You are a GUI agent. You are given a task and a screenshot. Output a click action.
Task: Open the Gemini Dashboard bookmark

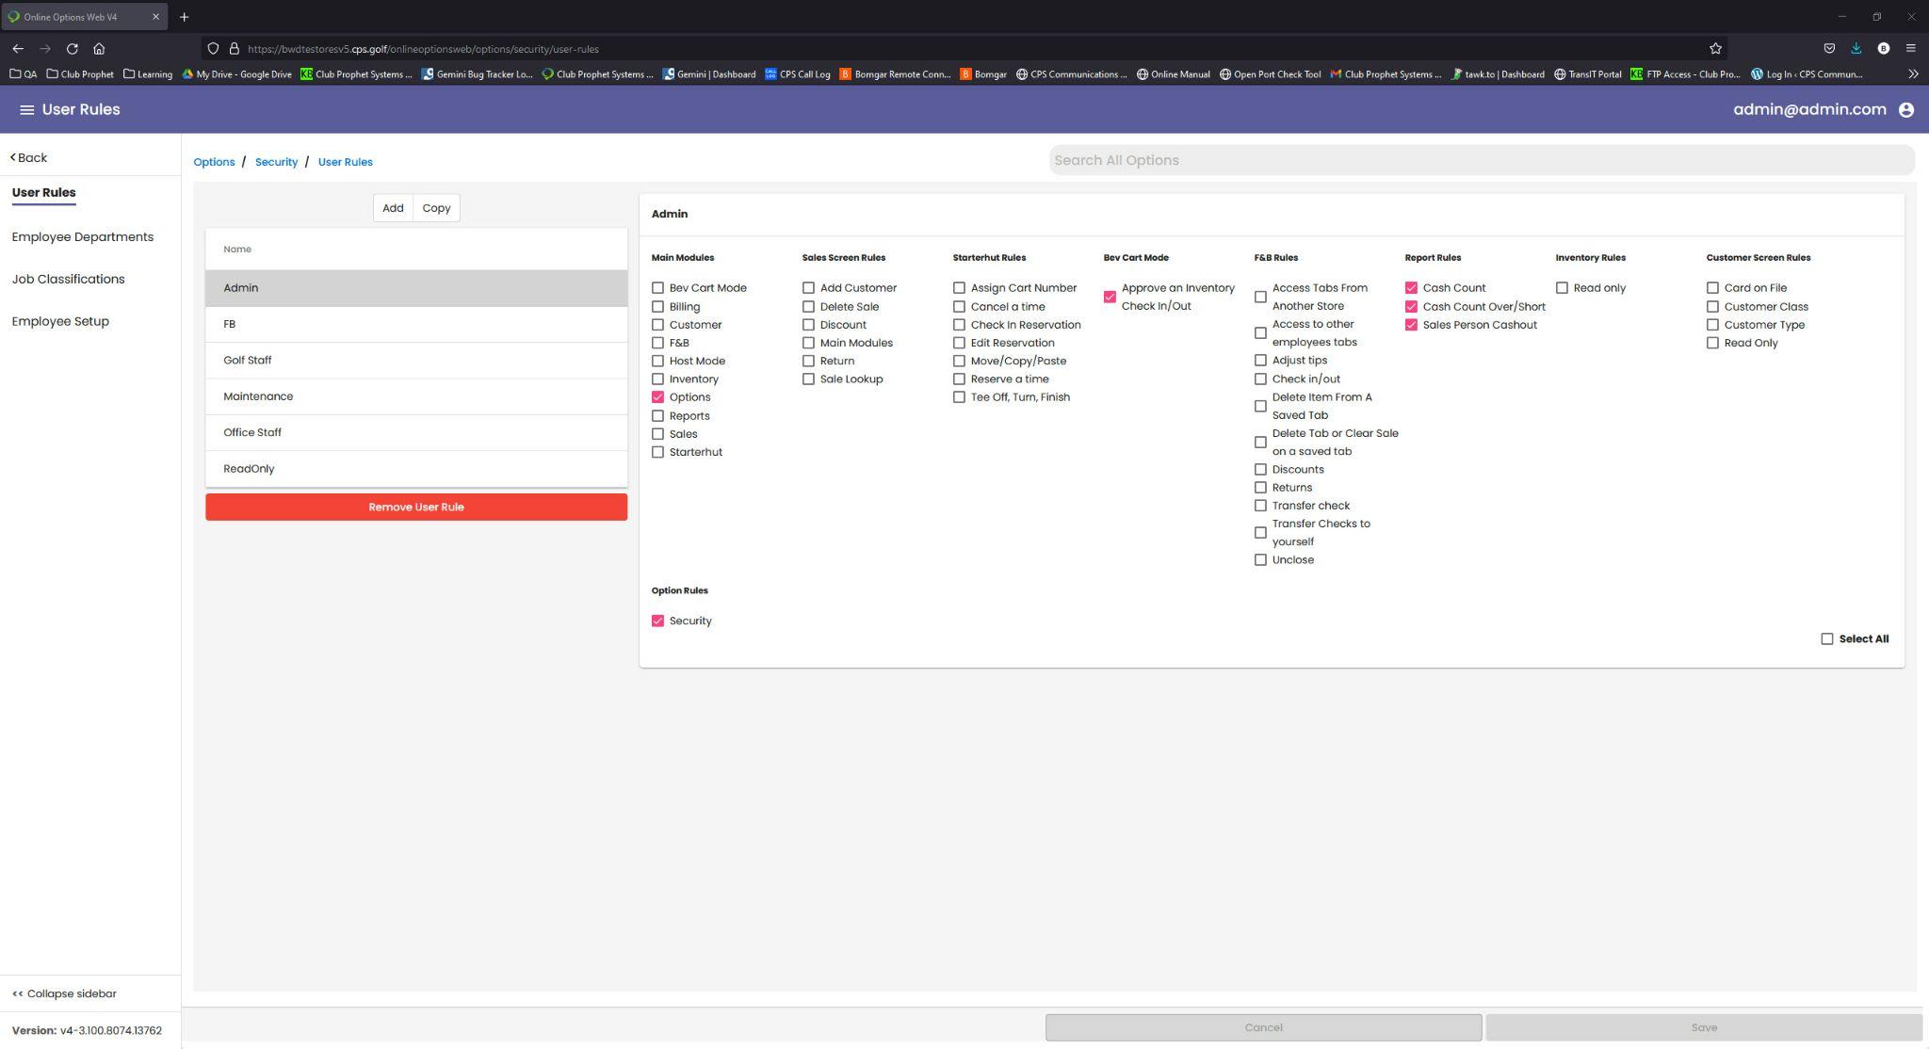pyautogui.click(x=709, y=74)
